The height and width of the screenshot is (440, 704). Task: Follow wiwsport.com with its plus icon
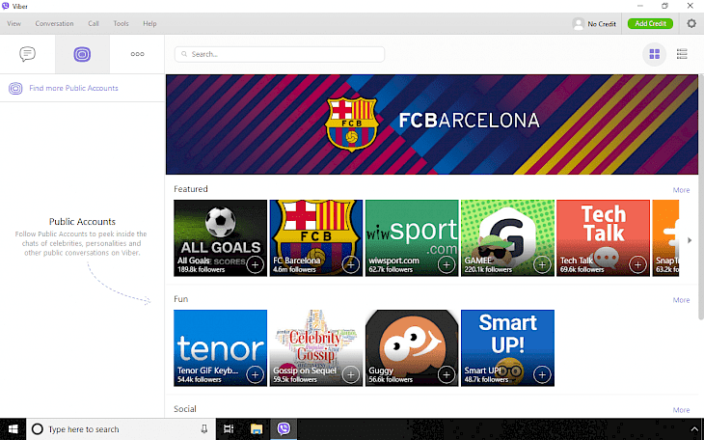coord(447,264)
